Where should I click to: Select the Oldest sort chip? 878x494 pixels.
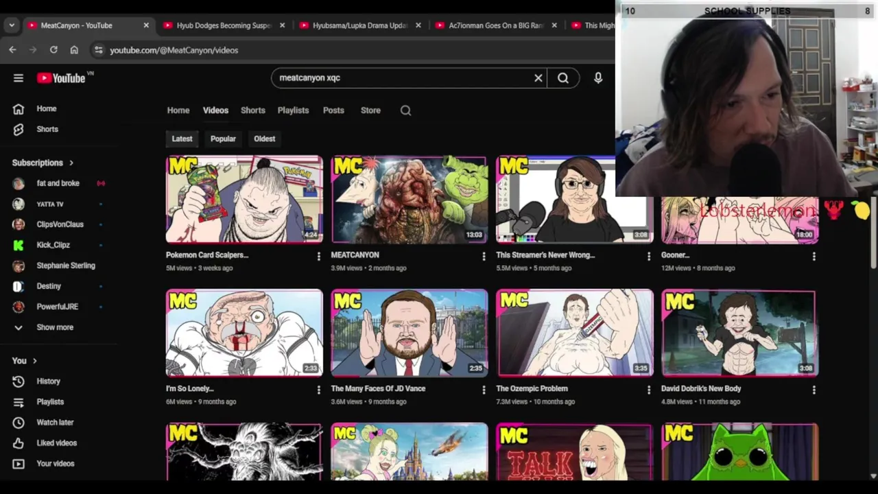click(264, 139)
